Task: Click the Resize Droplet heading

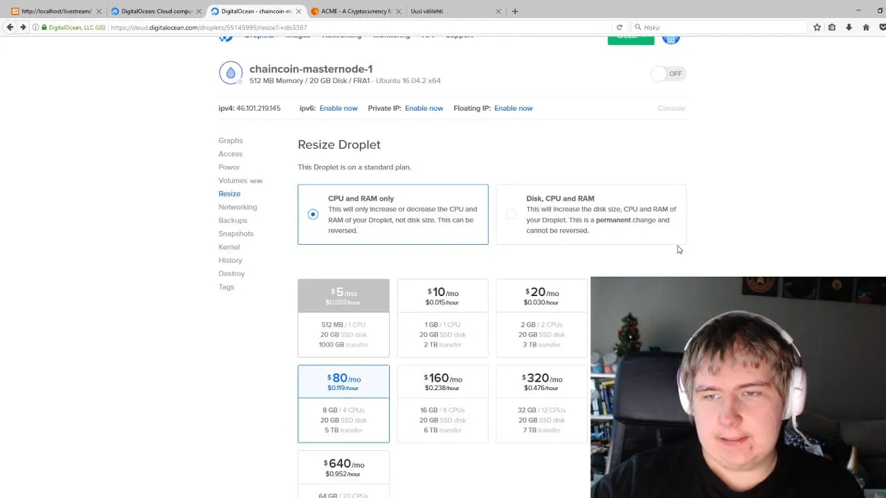Action: pyautogui.click(x=339, y=145)
